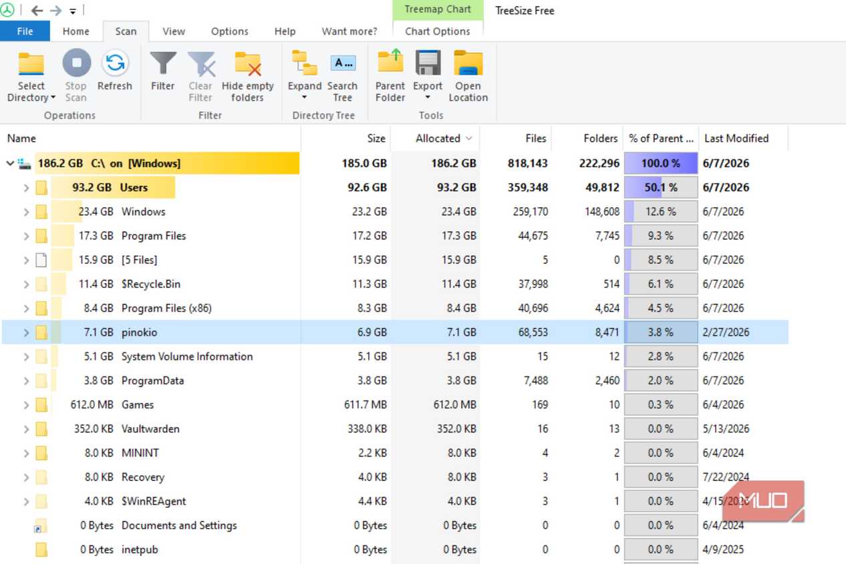Expand the Windows folder node

point(26,212)
